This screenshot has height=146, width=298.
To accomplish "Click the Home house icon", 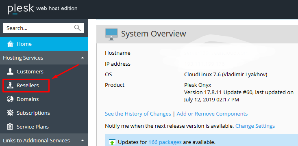I will pos(10,44).
